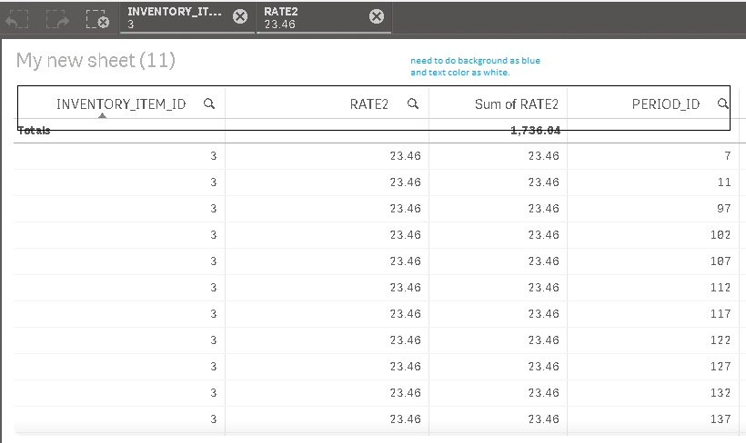Select PERIOD_ID value 7
The height and width of the screenshot is (443, 746).
(728, 156)
